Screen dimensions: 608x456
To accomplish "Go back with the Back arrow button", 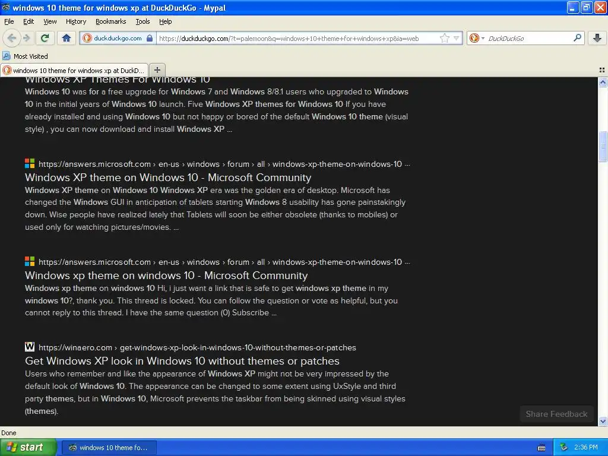I will point(12,38).
